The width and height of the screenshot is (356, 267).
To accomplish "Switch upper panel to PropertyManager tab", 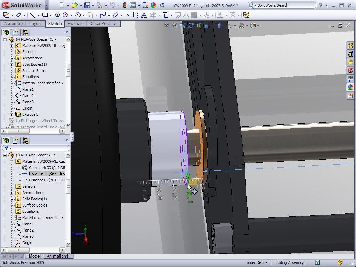I will click(16, 32).
